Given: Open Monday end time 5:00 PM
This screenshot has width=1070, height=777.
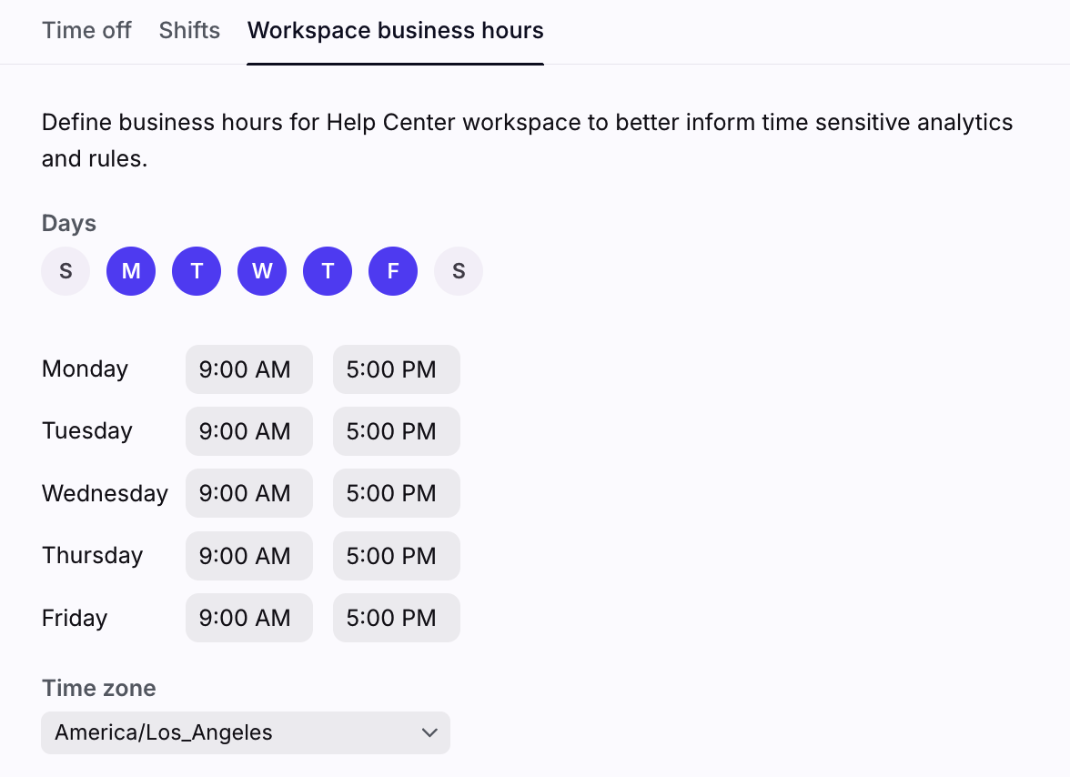Looking at the screenshot, I should point(396,369).
